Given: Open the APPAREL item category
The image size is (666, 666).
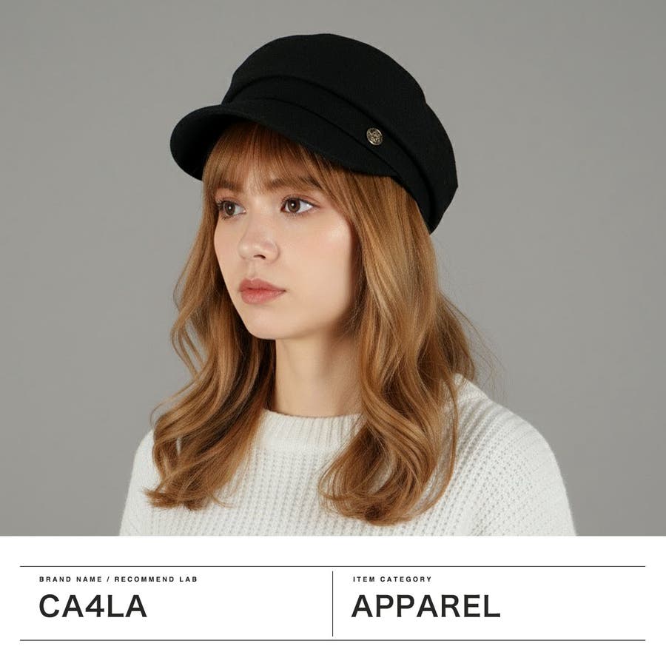Looking at the screenshot, I should 425,606.
